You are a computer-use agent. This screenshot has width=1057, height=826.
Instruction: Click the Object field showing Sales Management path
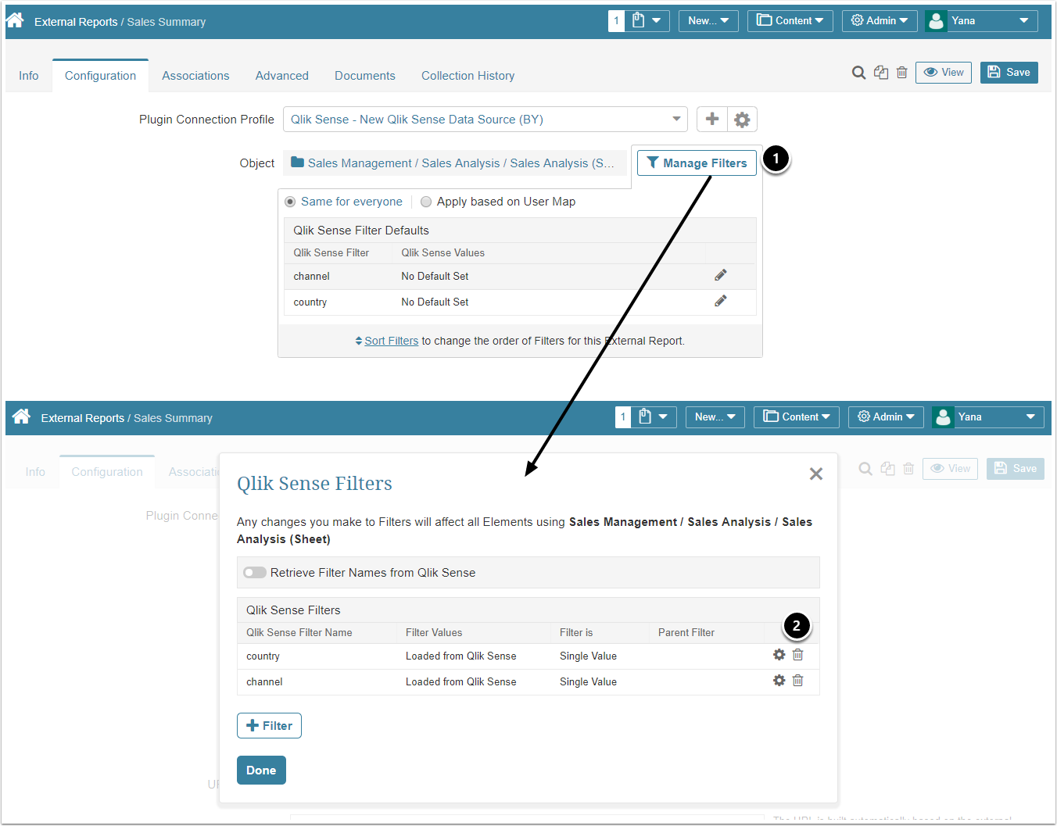click(x=455, y=163)
